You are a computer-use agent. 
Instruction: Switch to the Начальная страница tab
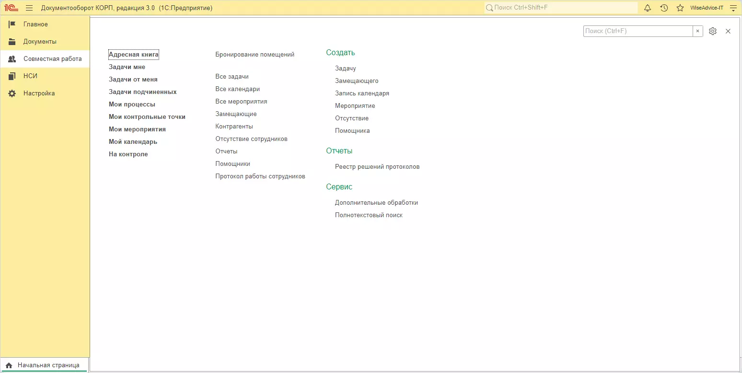click(44, 365)
